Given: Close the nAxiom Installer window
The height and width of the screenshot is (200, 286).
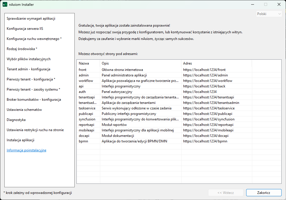Looking at the screenshot, I should coord(279,4).
